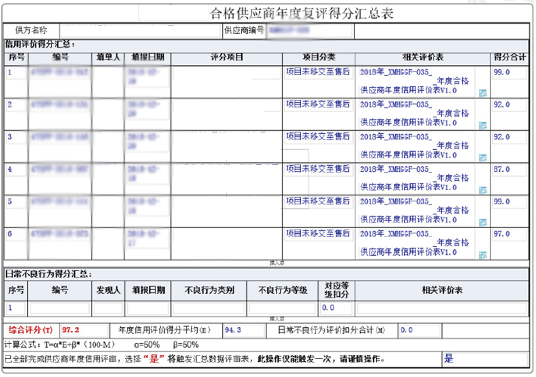Open the related-form icon in credit row 4
Viewport: 536px width, 377px height.
point(482,190)
